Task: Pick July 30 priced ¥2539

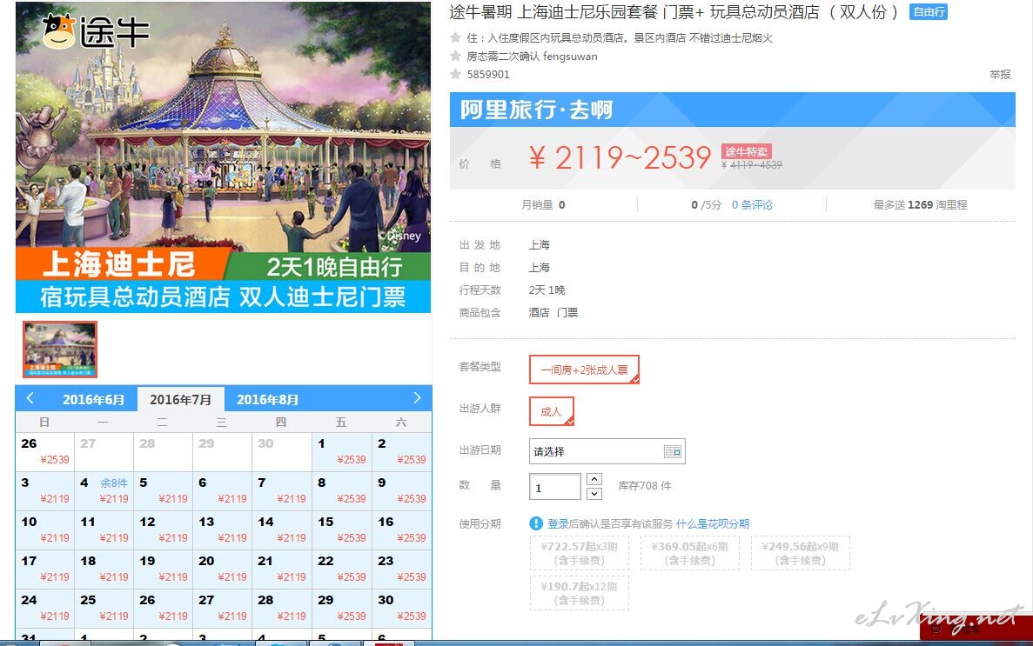Action: coord(401,608)
